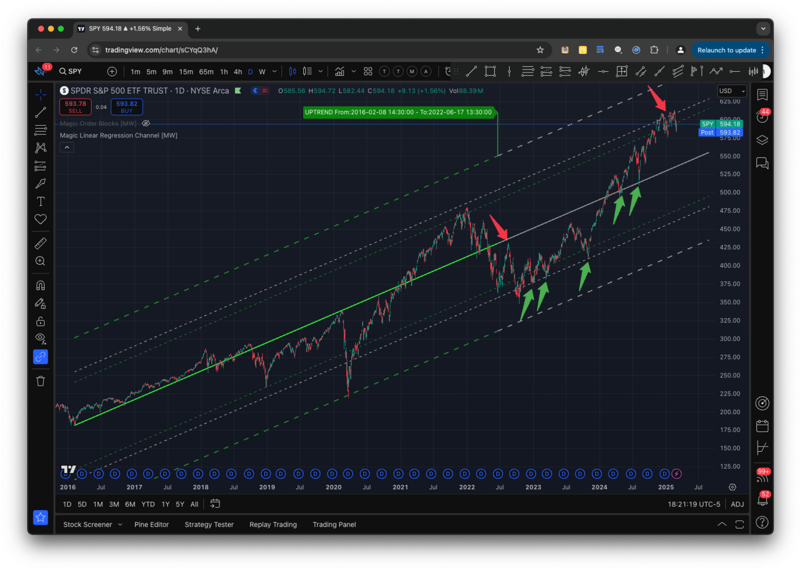
Task: Expand the bottom panel with the chevron
Action: (722, 525)
